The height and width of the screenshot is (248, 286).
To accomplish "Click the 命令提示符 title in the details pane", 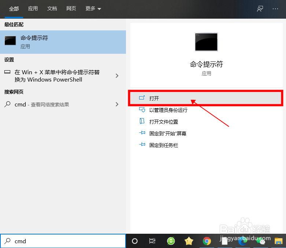I will [206, 64].
